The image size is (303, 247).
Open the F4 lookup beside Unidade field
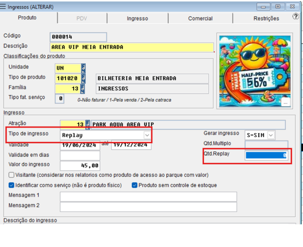click(83, 68)
